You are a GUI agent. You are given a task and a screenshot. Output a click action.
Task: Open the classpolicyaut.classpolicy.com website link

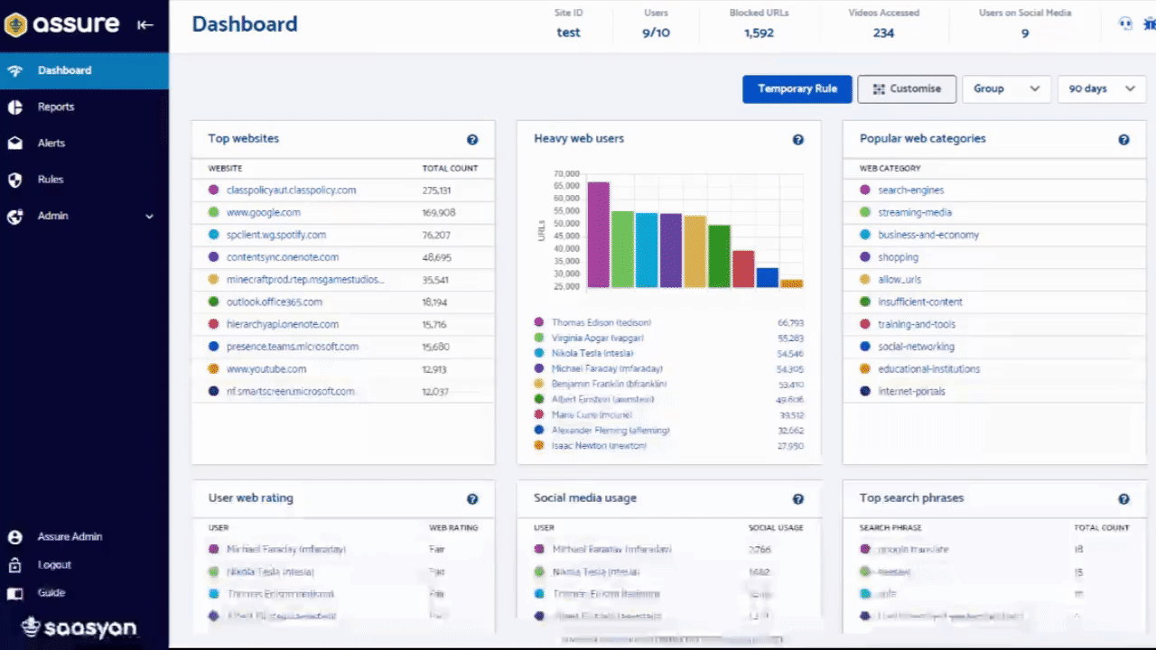pyautogui.click(x=292, y=190)
